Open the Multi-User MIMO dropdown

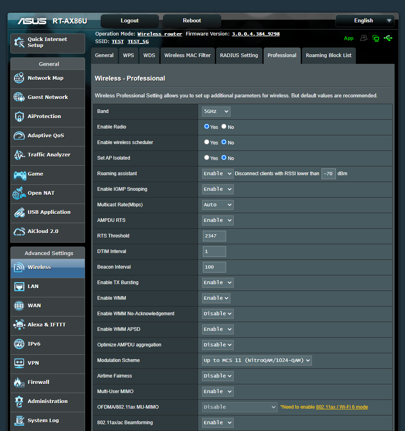tap(218, 391)
